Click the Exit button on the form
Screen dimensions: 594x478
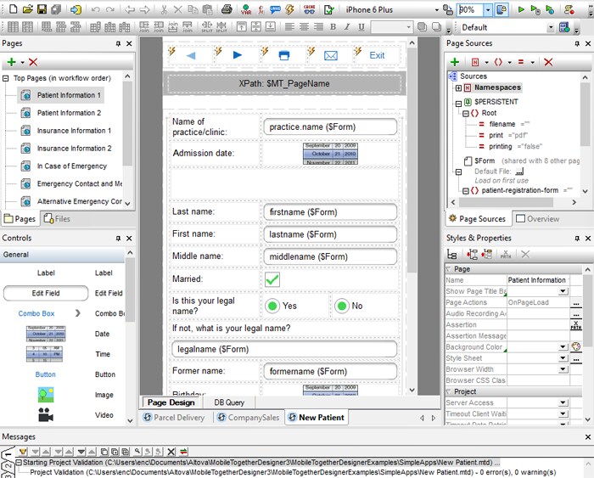(377, 55)
